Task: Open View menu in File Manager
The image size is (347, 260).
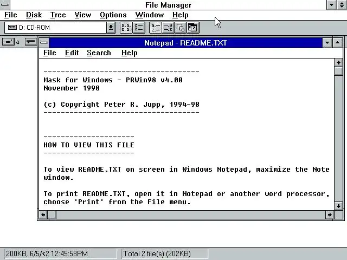Action: click(83, 15)
